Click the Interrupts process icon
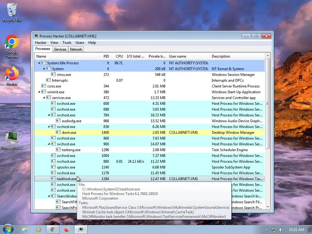Screen dimensions: 312x234 (48, 80)
